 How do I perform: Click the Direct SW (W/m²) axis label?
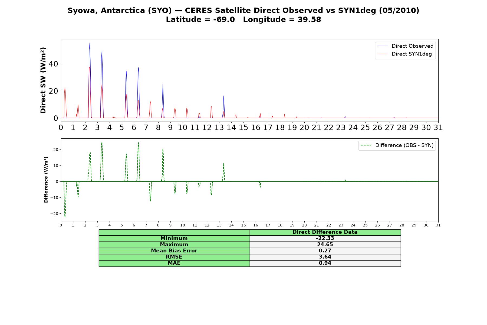pos(43,80)
